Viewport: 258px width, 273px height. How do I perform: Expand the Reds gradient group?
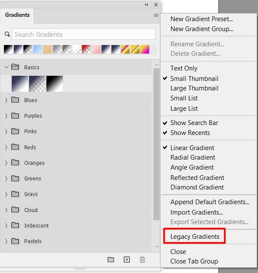point(6,147)
